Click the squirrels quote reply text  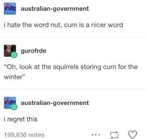[x=71, y=72]
